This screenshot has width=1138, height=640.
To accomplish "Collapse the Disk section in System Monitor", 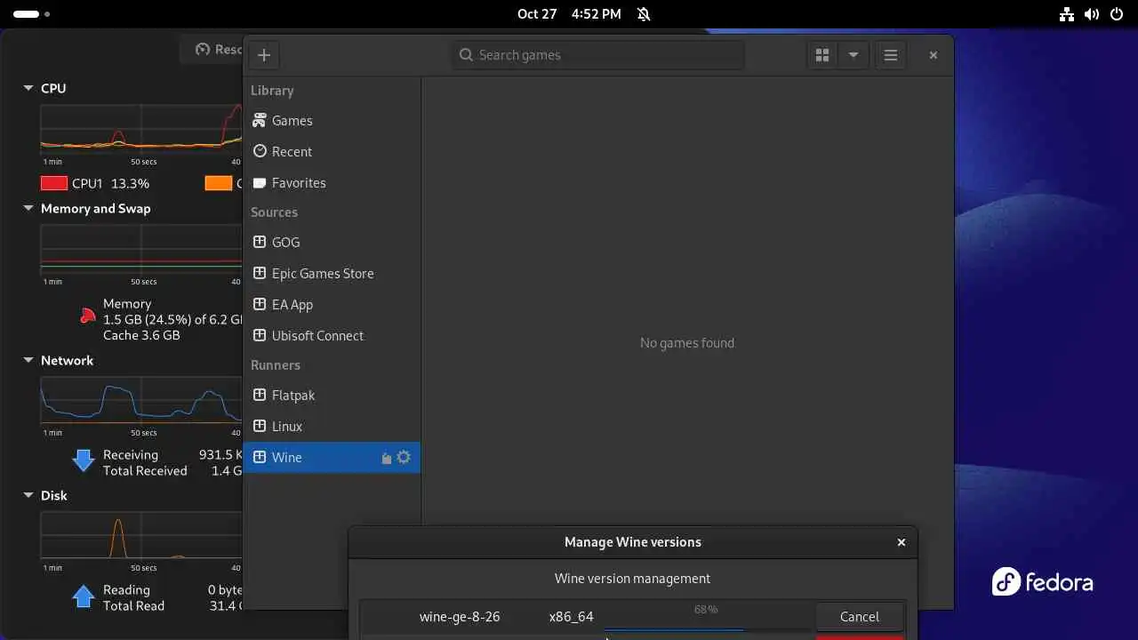I will [28, 496].
